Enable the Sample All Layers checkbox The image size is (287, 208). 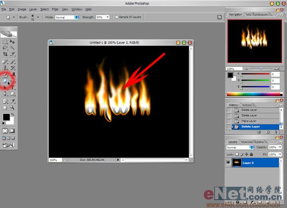(117, 17)
